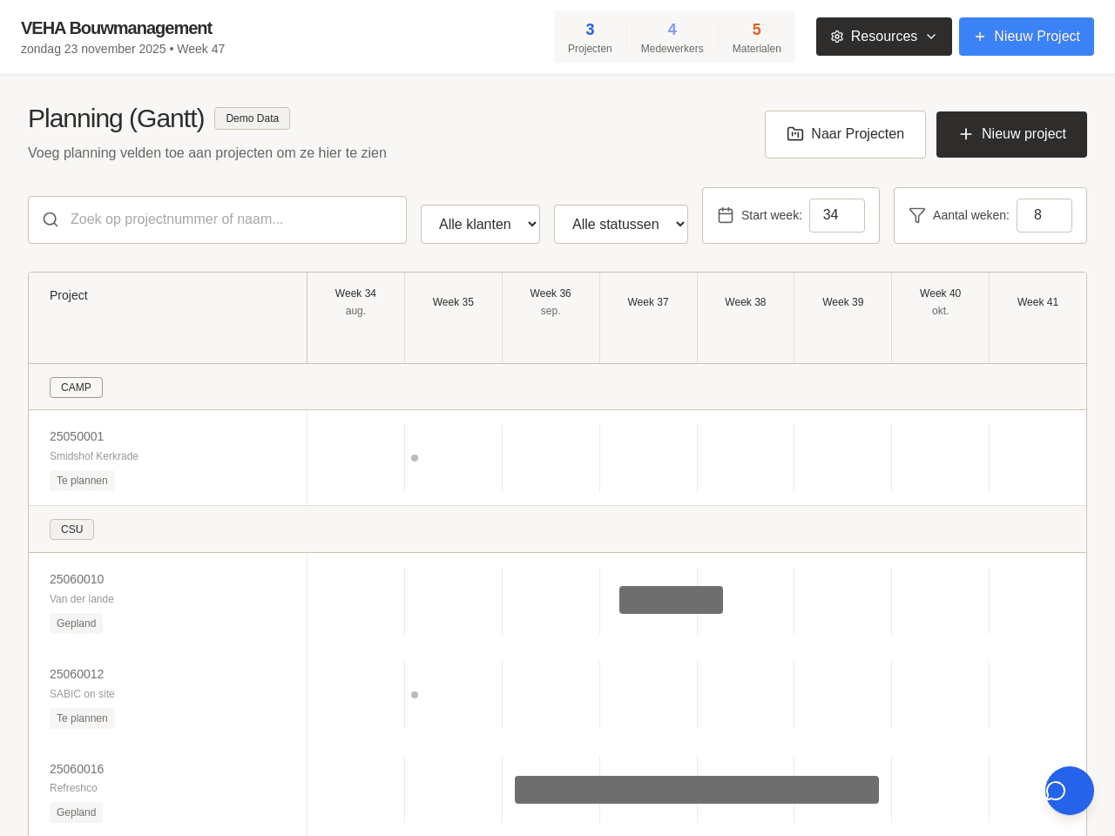Viewport: 1115px width, 836px height.
Task: Click Gepland status of 25060010
Action: tap(76, 624)
